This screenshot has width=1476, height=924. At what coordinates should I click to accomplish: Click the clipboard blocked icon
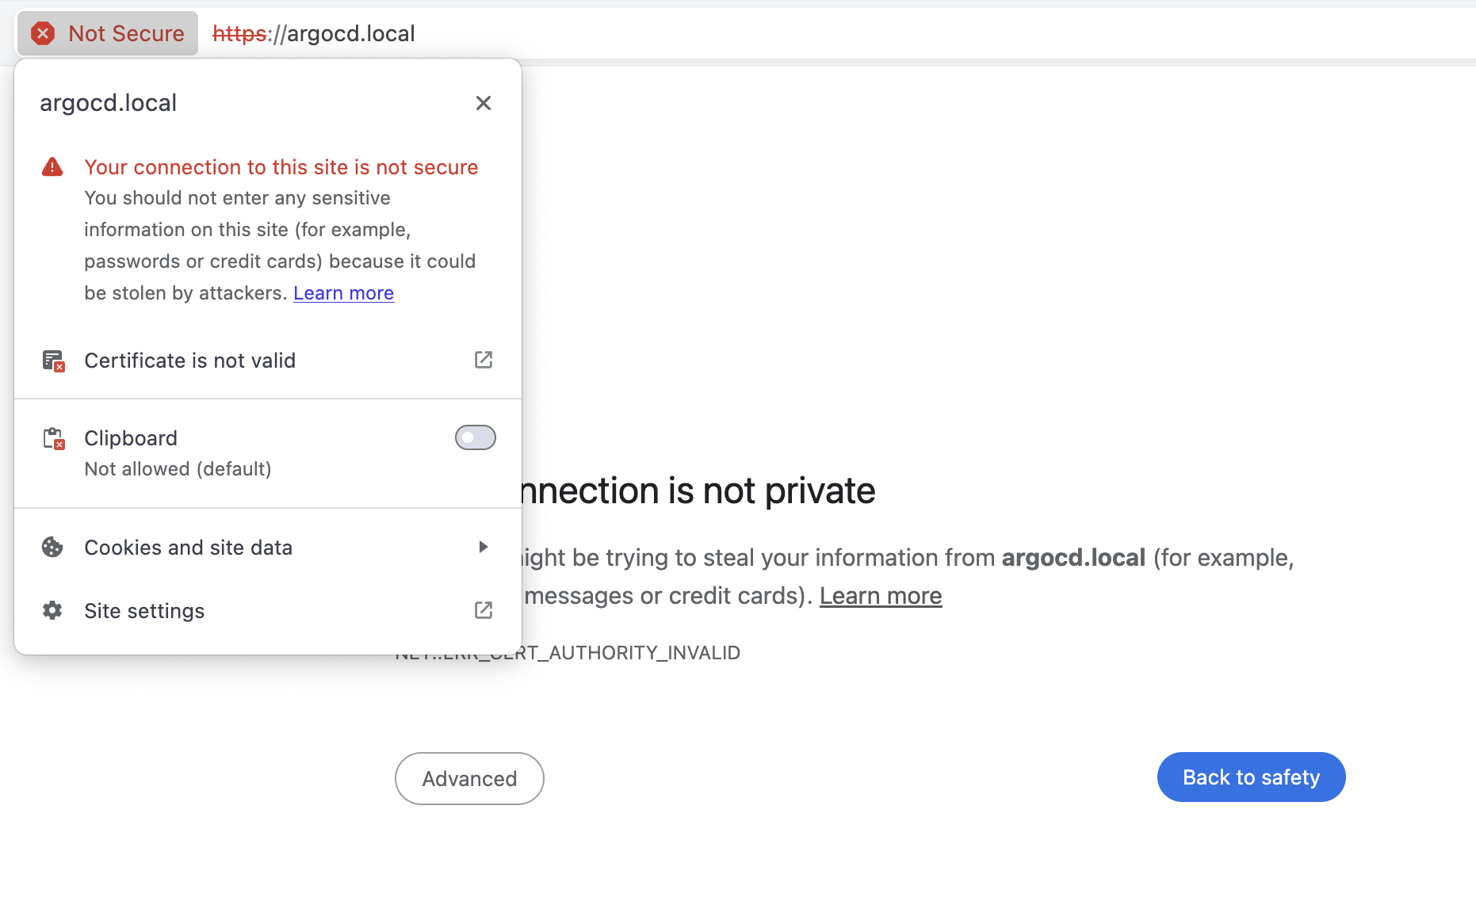coord(53,438)
